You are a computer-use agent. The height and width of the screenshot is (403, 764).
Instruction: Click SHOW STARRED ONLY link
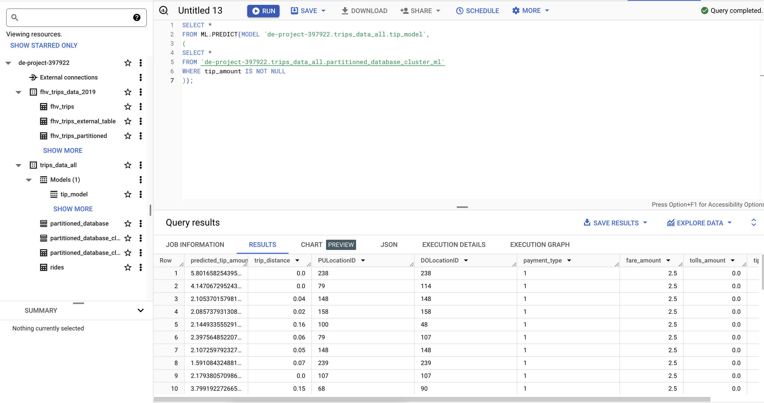point(44,46)
